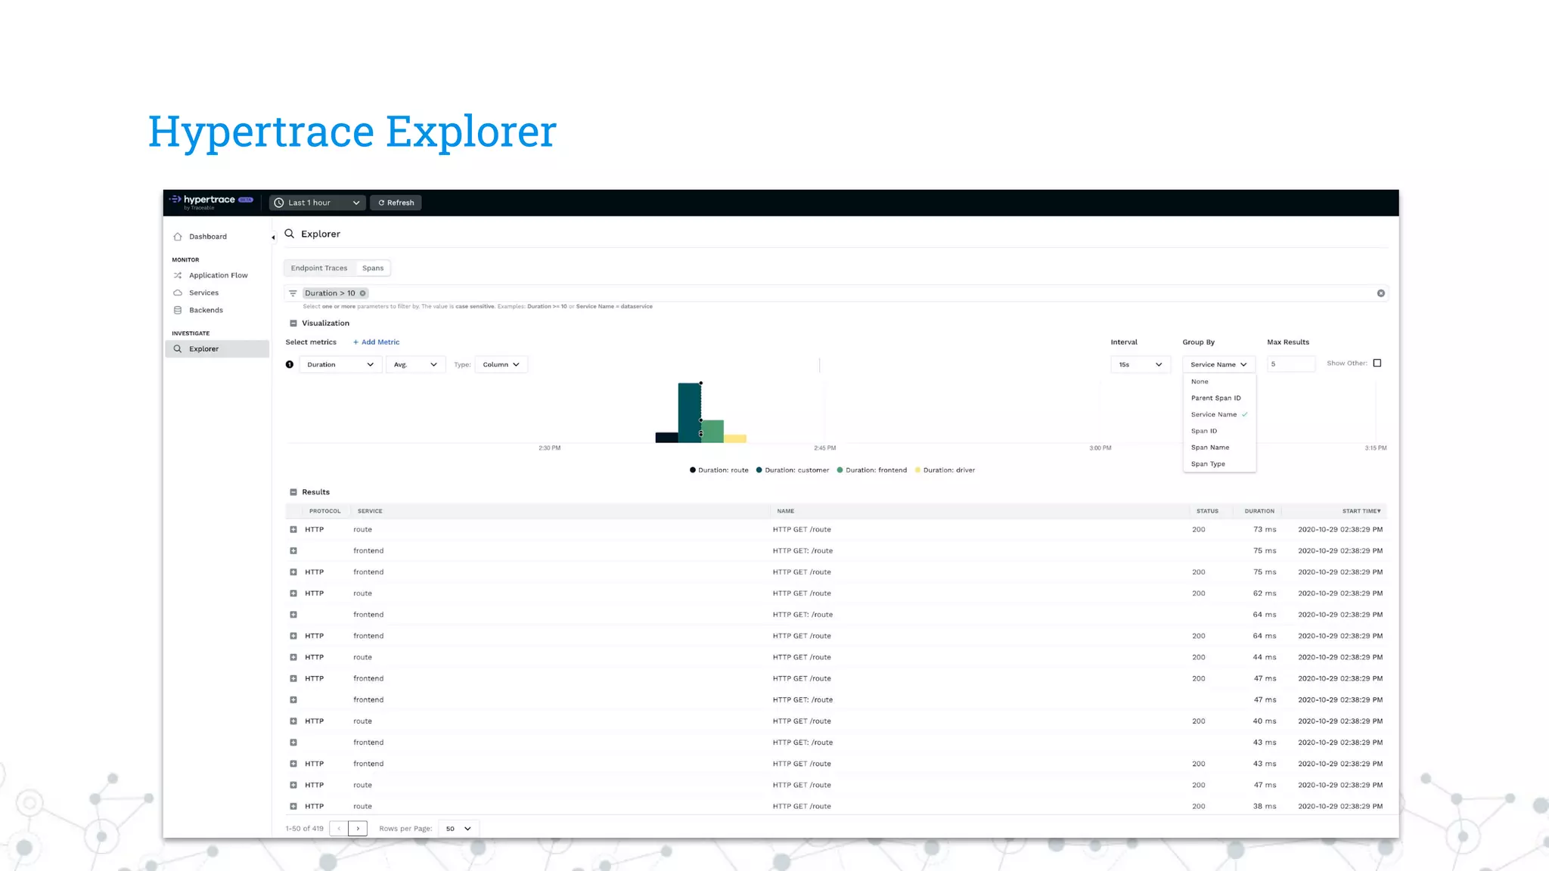Expand the first route HTTP result row
This screenshot has width=1549, height=871.
point(293,529)
